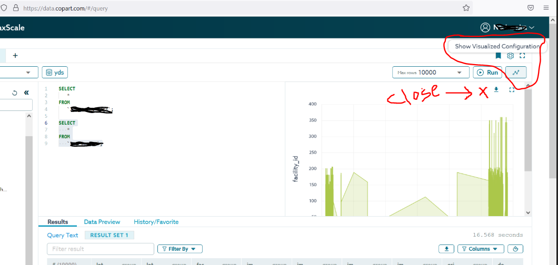Click the Run query button
Viewport: 558px width, 265px height.
(487, 73)
